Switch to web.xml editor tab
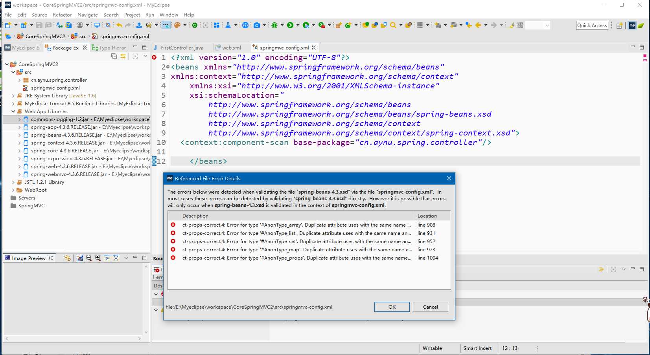650x355 pixels. [231, 48]
